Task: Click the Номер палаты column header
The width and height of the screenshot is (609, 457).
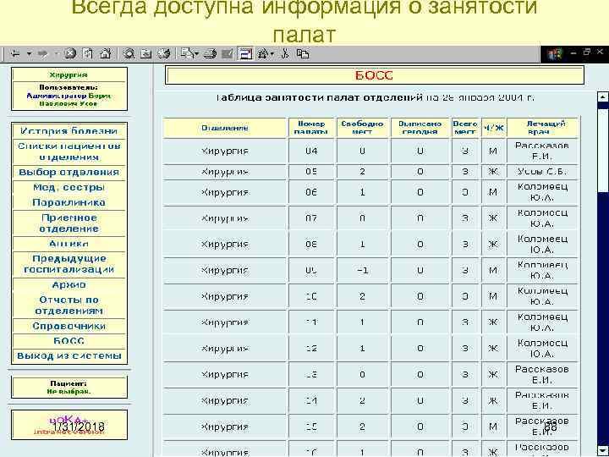Action: 311,128
